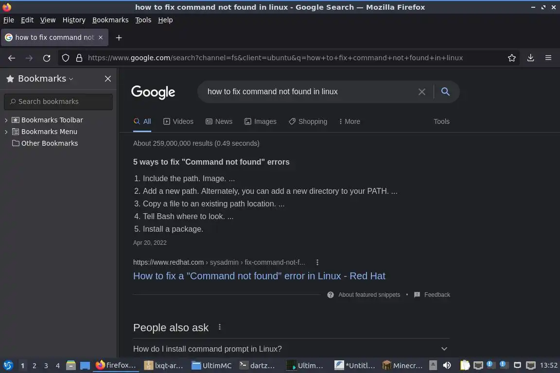Click the Firefox address bar URL
The width and height of the screenshot is (560, 373).
coord(275,58)
